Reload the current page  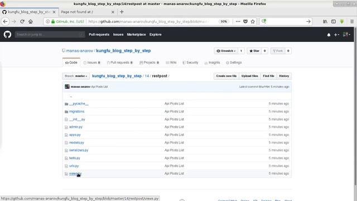tap(22, 21)
